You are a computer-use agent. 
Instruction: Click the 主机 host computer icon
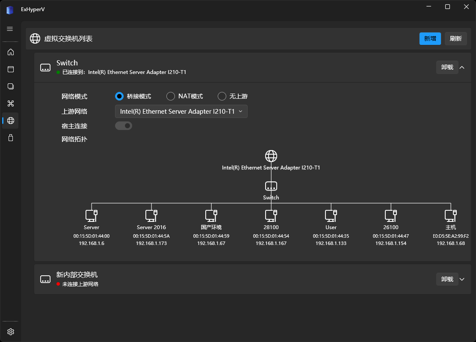pyautogui.click(x=451, y=215)
